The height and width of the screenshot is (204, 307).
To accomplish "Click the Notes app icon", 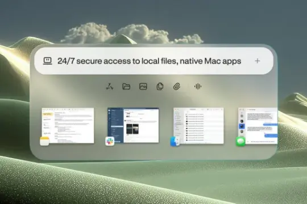I will click(44, 141).
